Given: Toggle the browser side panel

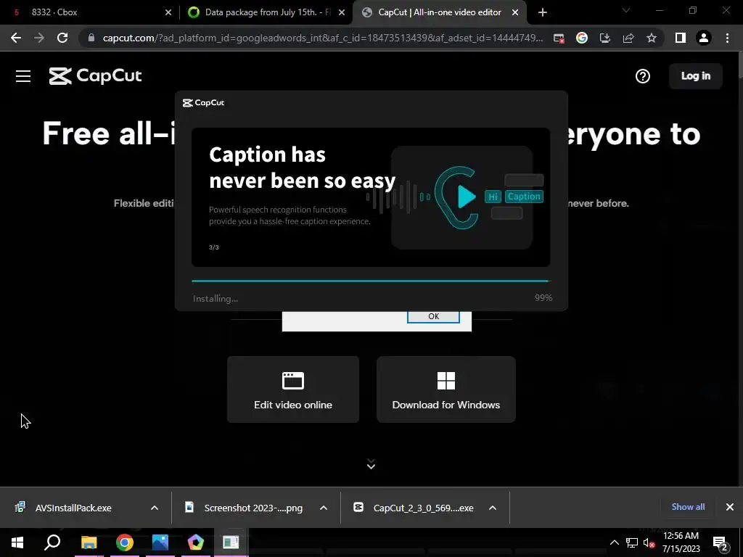Looking at the screenshot, I should coord(680,38).
